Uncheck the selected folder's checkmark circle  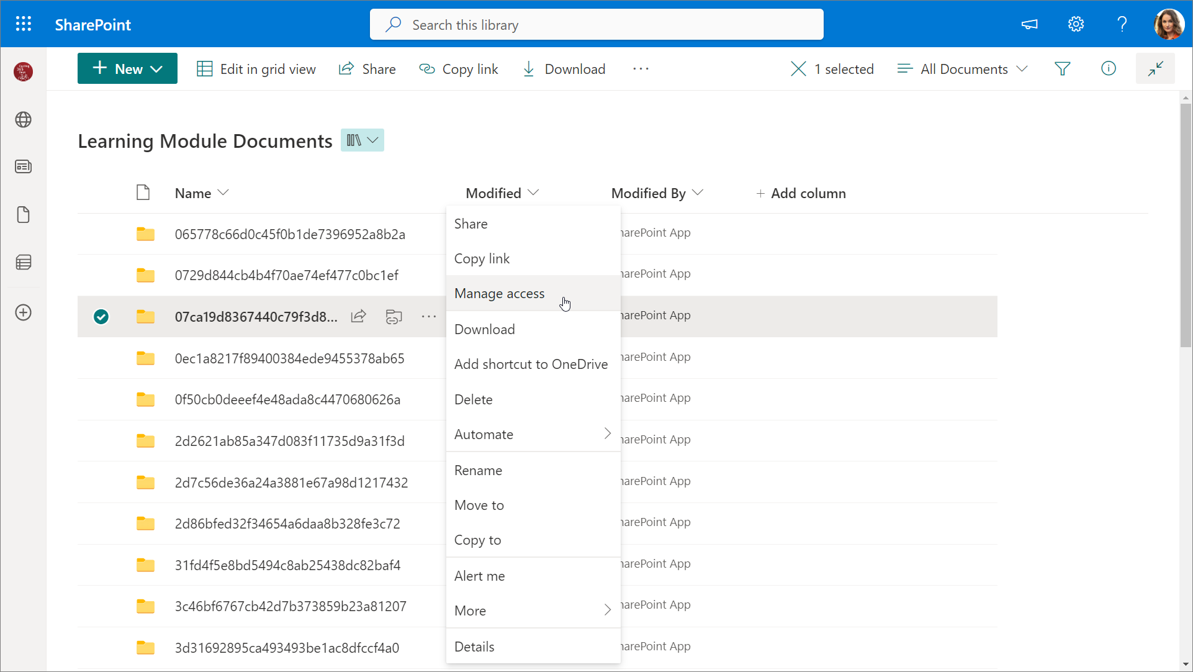(x=101, y=317)
